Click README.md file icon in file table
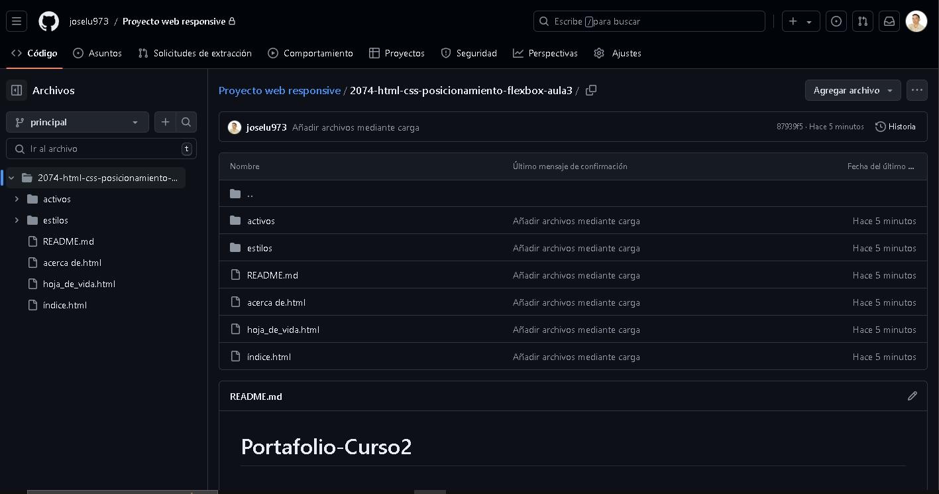Image resolution: width=939 pixels, height=494 pixels. (x=235, y=275)
